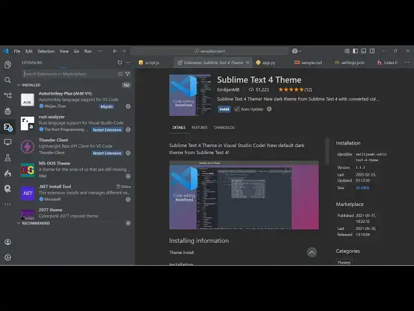The height and width of the screenshot is (311, 414).
Task: Open the Run and Debug view
Action: point(8,111)
